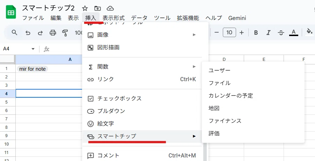This screenshot has width=315, height=161.
Task: Toggle italic formatting
Action: [269, 33]
